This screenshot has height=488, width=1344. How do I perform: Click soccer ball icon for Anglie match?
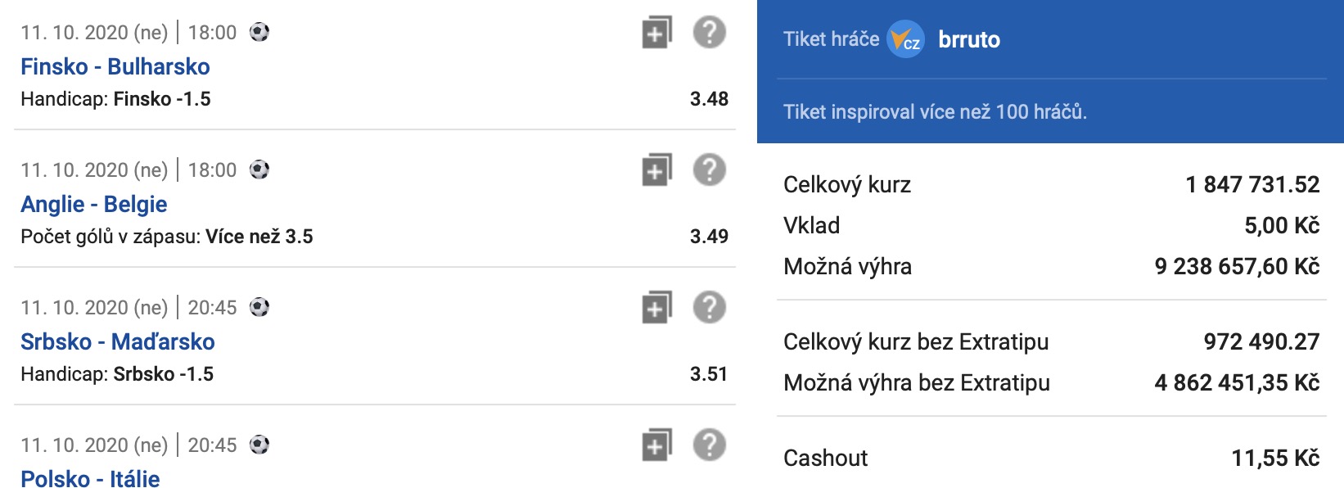(x=259, y=170)
